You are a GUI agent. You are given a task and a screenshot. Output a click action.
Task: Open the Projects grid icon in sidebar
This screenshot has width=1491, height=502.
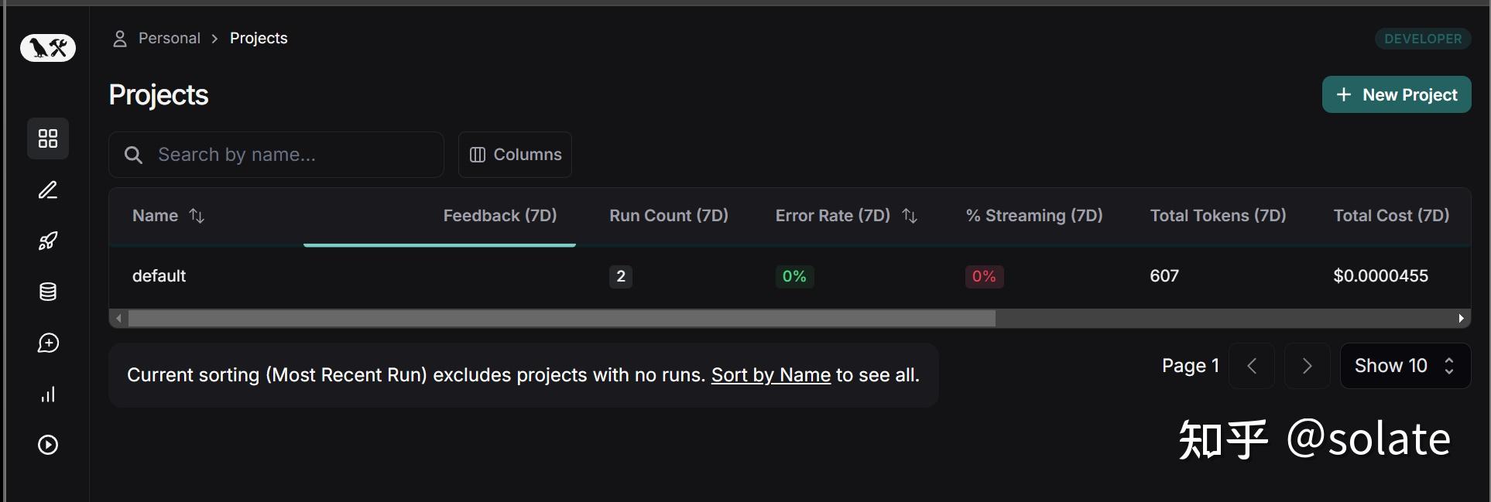48,138
